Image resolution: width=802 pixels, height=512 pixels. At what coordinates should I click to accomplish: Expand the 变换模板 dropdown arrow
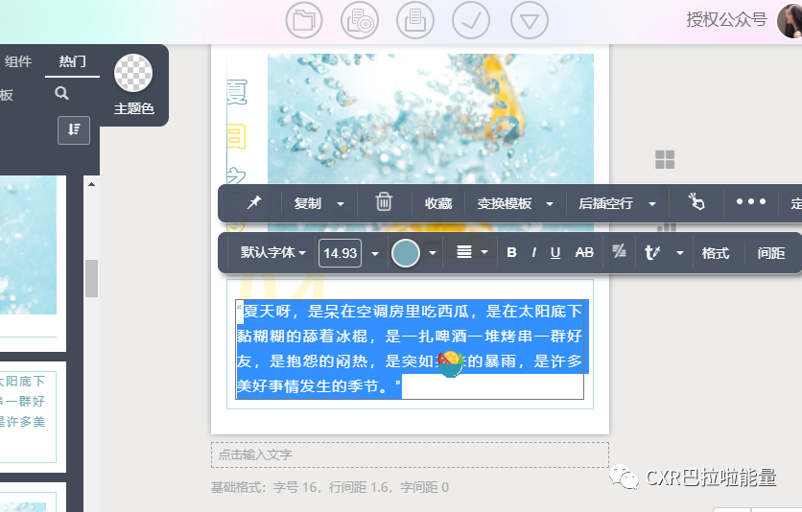coord(550,204)
